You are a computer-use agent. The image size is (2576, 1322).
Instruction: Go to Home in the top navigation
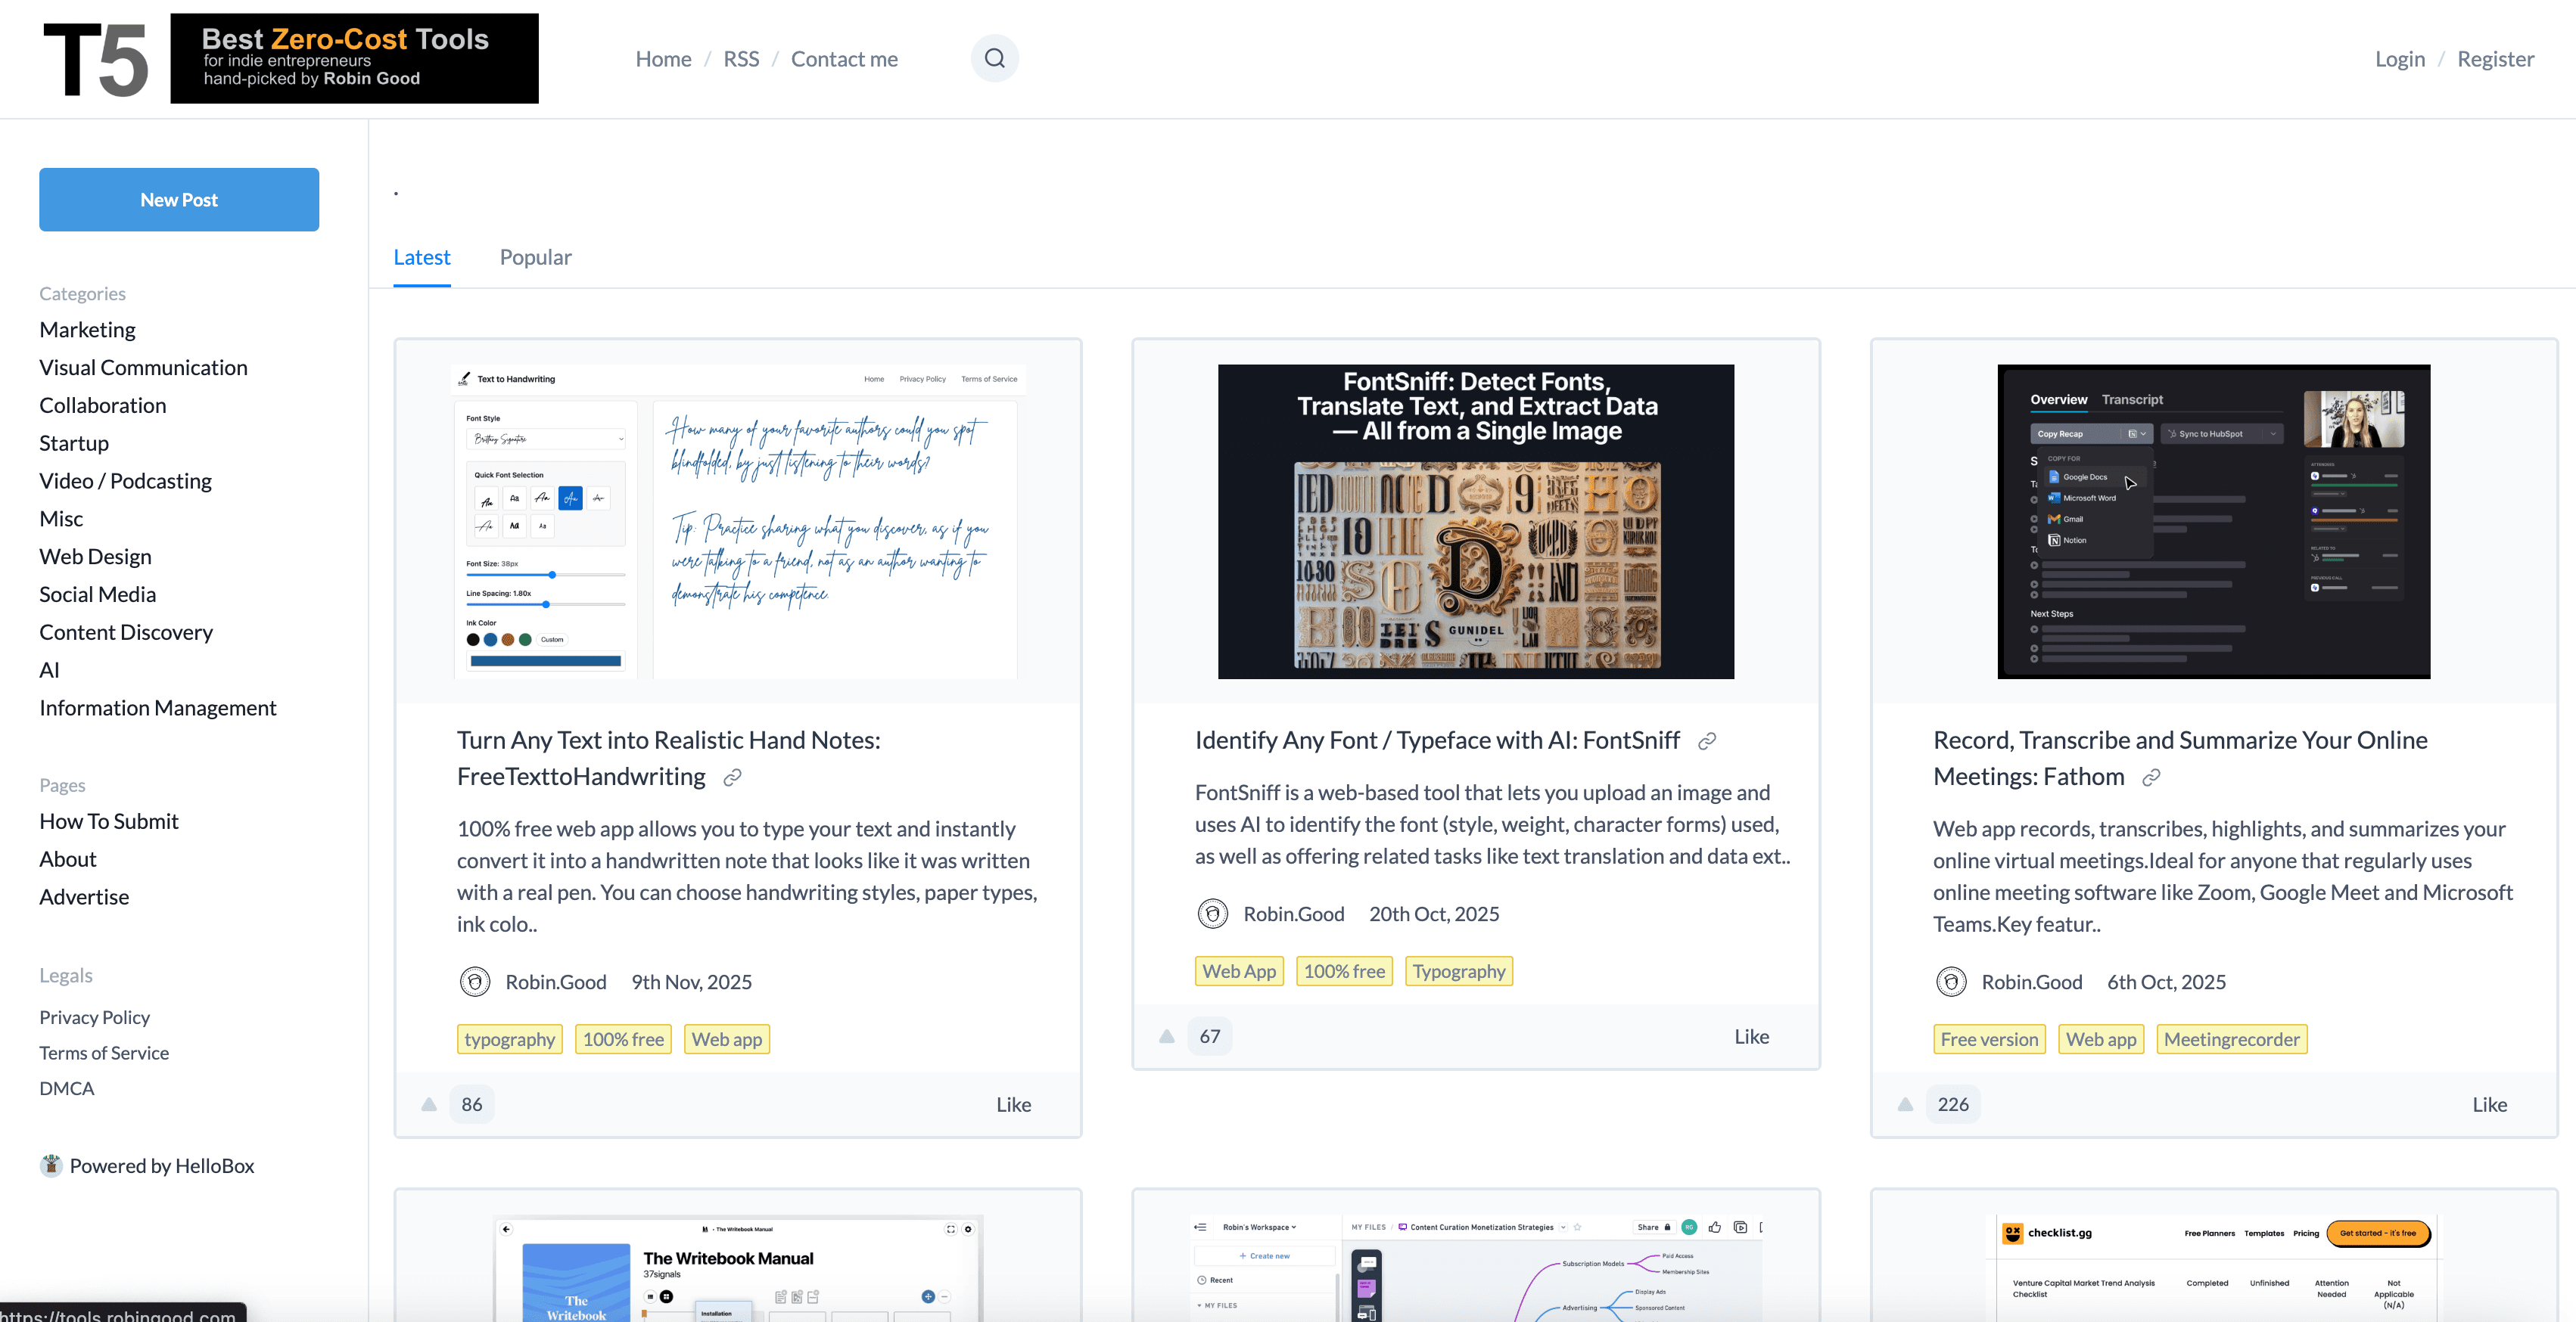[663, 59]
